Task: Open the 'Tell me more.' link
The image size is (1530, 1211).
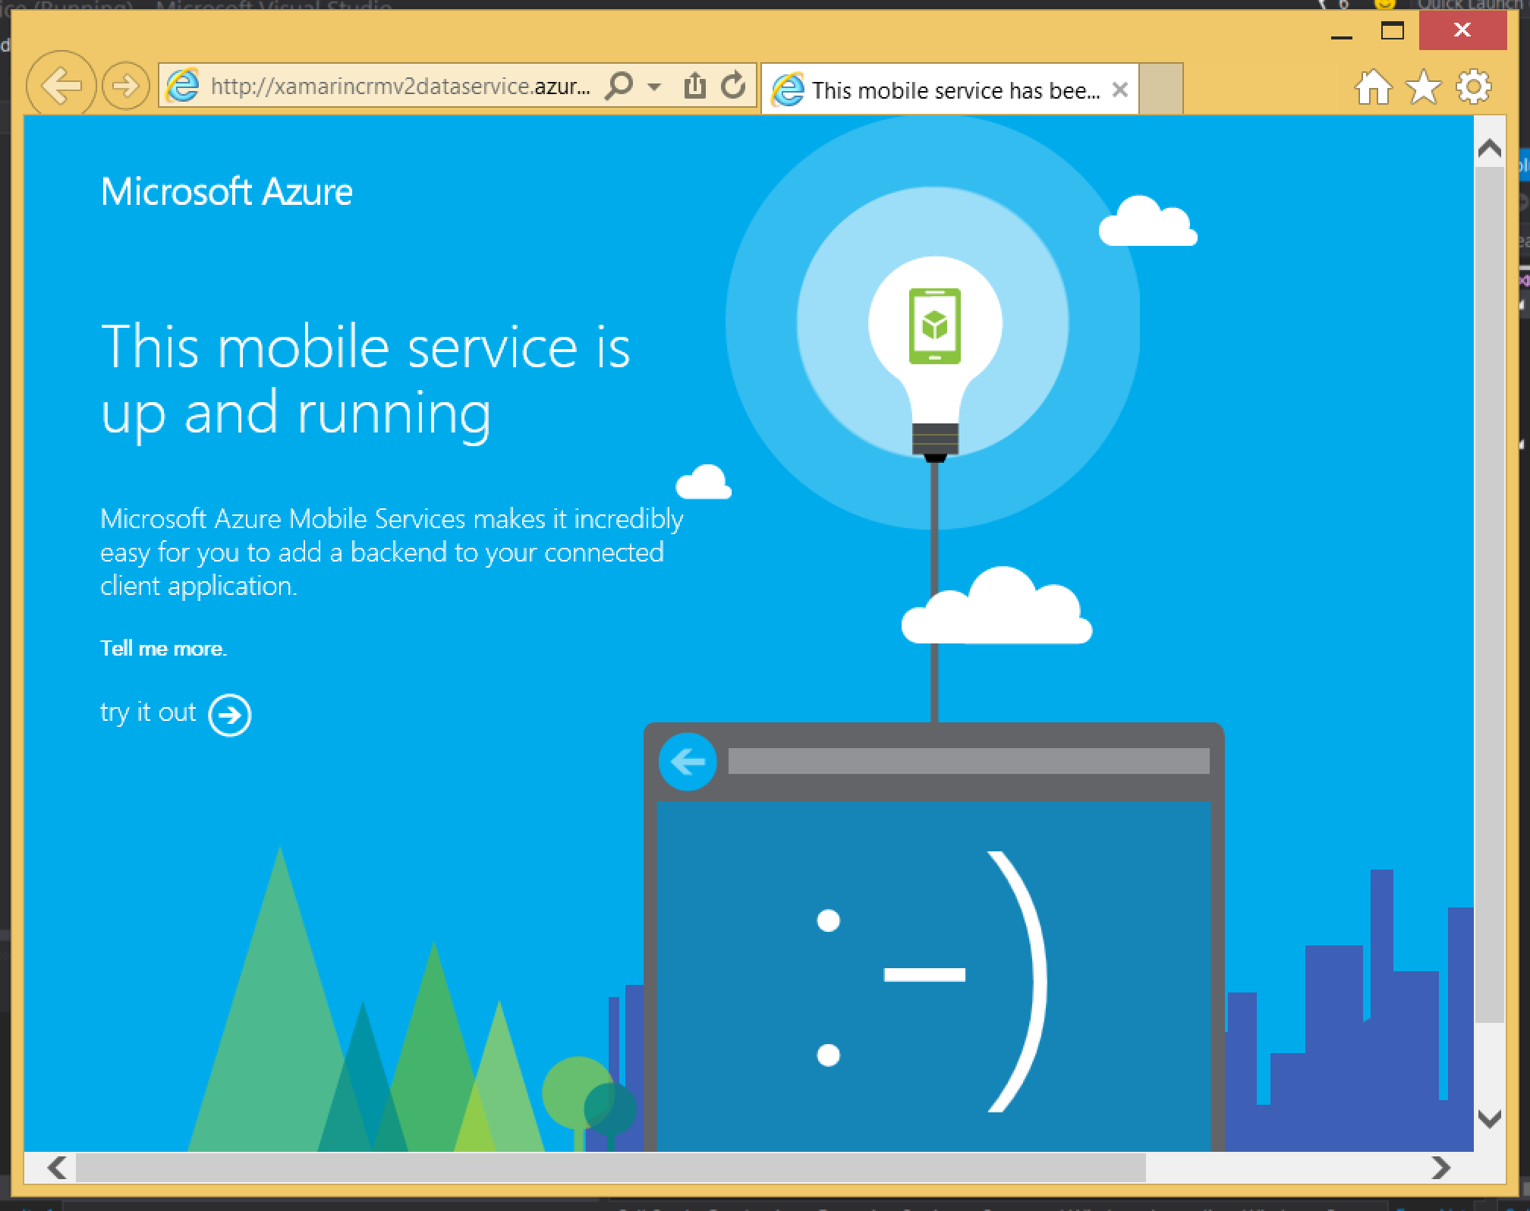Action: (163, 648)
